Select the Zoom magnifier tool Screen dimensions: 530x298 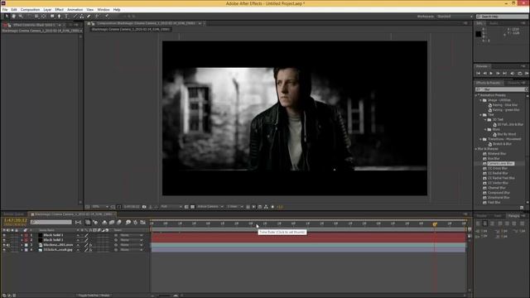(x=21, y=17)
